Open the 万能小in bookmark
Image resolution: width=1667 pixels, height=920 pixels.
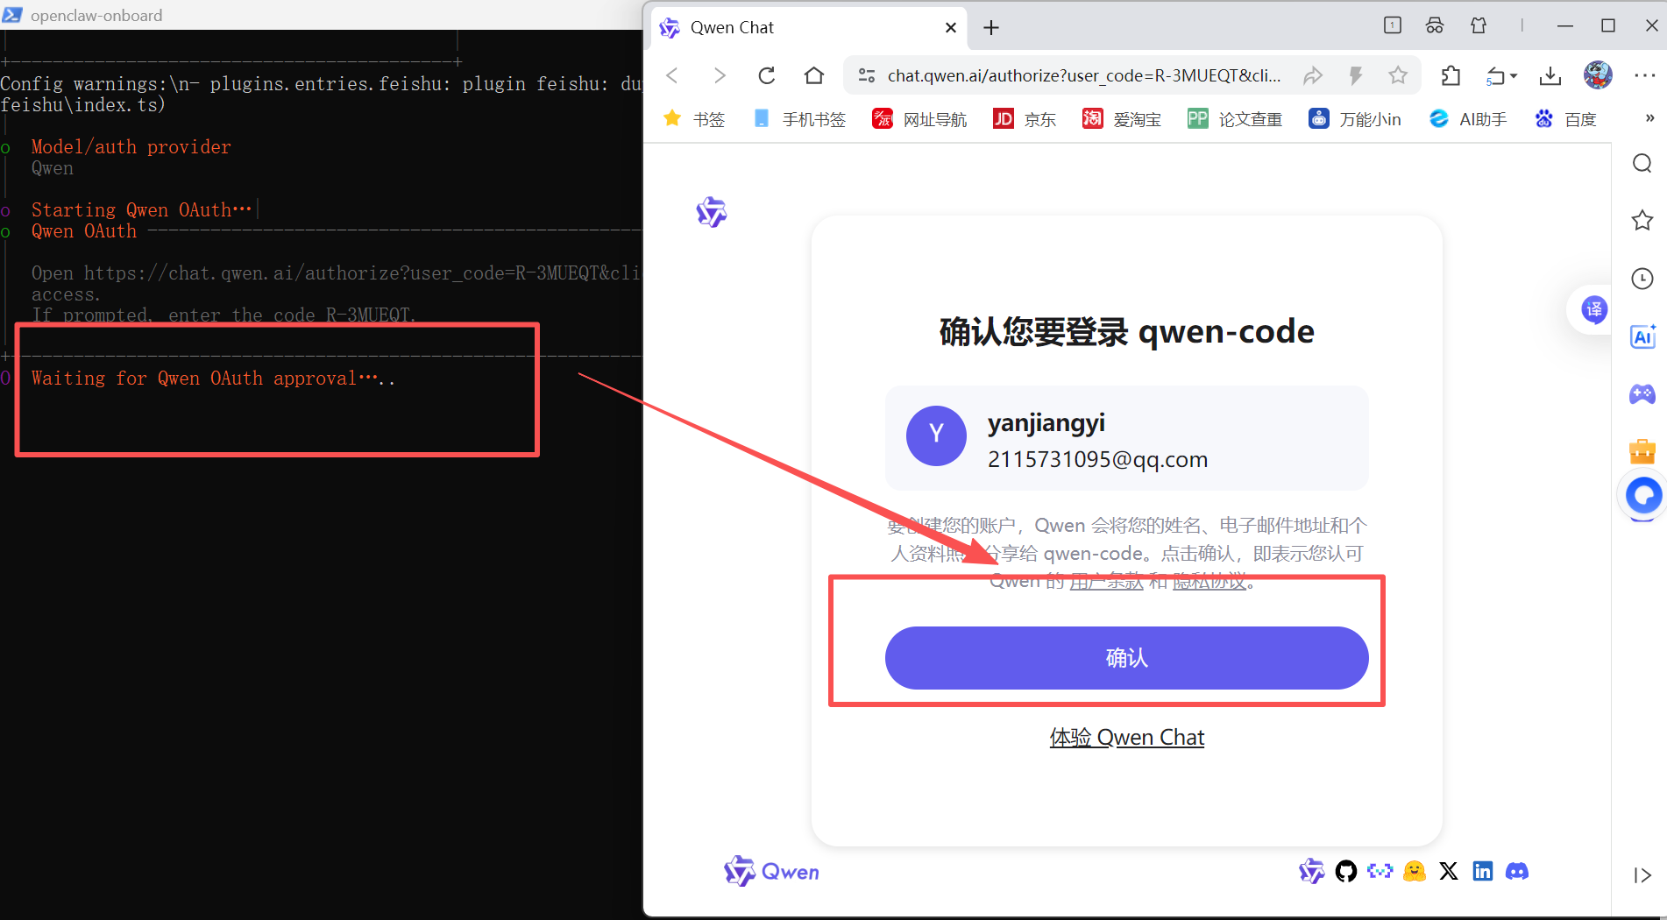coord(1355,119)
